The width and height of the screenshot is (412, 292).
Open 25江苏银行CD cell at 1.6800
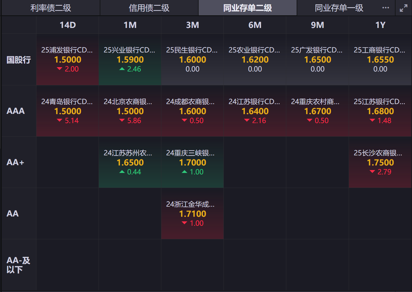[380, 111]
